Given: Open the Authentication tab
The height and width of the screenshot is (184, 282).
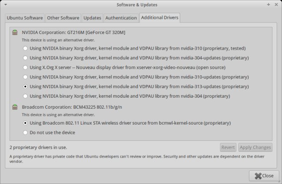Looking at the screenshot, I should point(121,18).
